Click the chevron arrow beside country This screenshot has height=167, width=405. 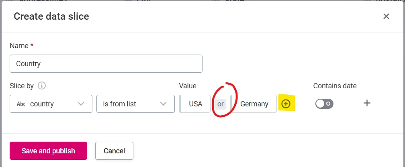click(x=81, y=104)
